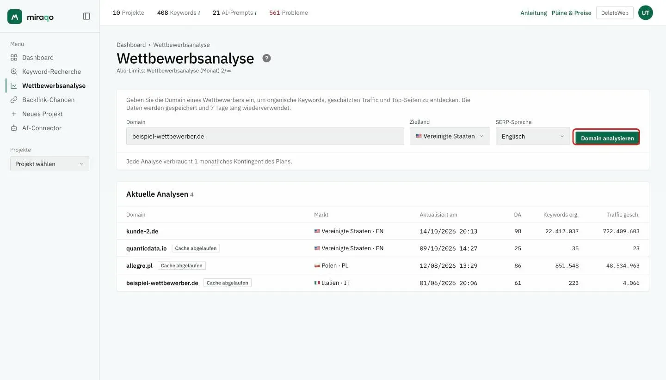The width and height of the screenshot is (666, 380).
Task: Click the Wettbewerbsanalyse chart icon in the sidebar
Action: 14,86
